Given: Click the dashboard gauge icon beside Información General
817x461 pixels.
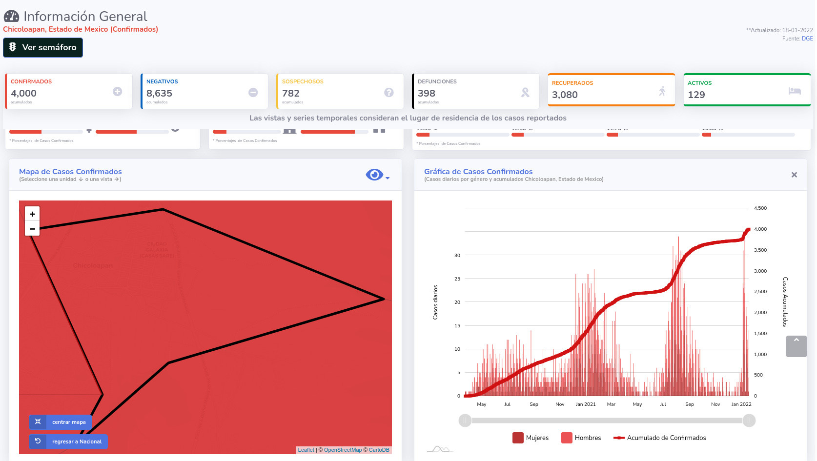Looking at the screenshot, I should tap(12, 17).
